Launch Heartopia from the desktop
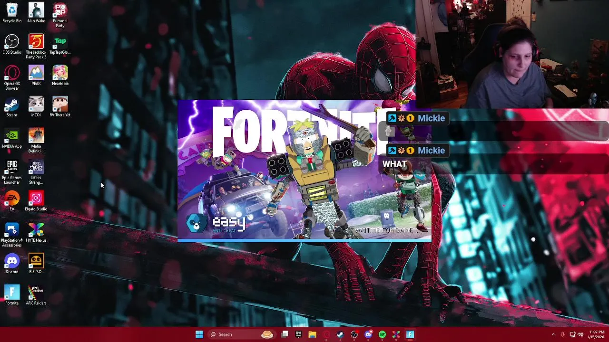The height and width of the screenshot is (342, 609). (x=60, y=76)
